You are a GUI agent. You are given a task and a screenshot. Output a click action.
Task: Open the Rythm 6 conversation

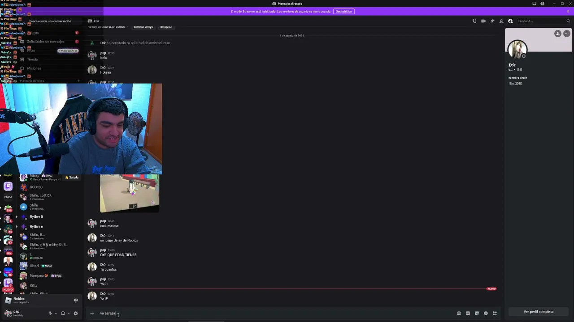pos(50,226)
